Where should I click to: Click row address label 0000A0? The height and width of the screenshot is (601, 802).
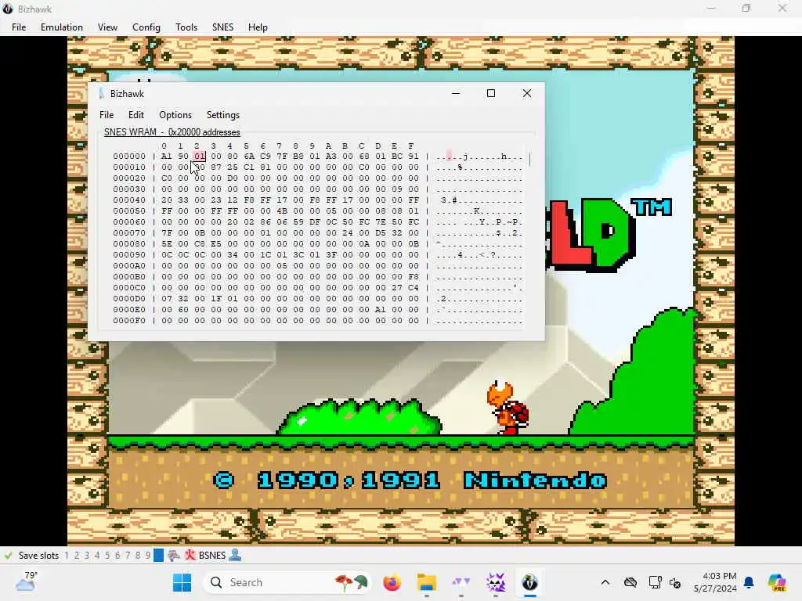pos(129,266)
